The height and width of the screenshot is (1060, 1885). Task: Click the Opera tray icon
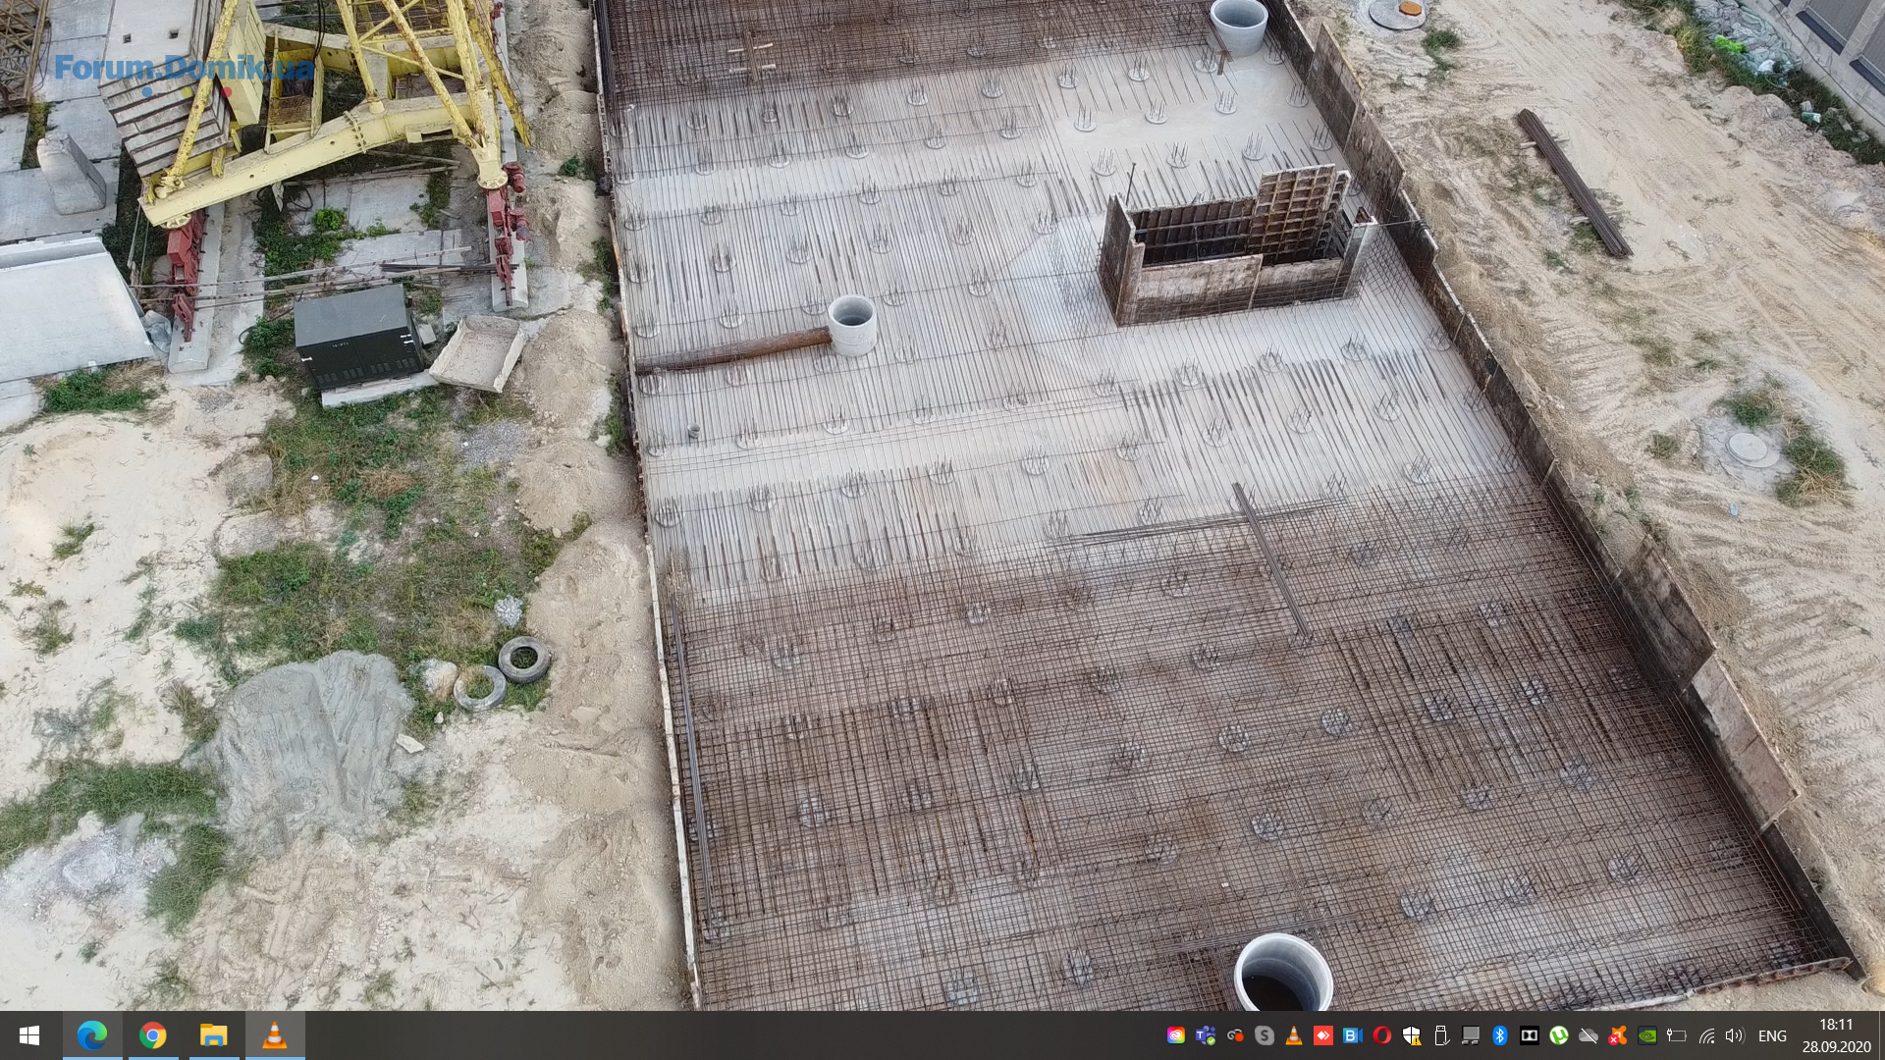[1382, 1035]
